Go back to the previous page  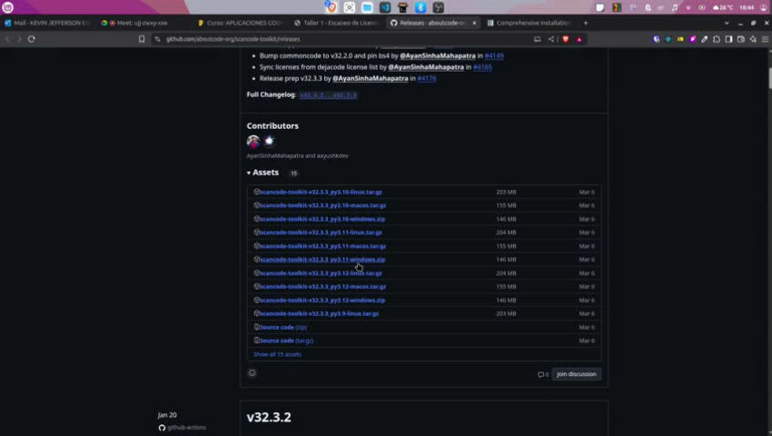pos(7,39)
